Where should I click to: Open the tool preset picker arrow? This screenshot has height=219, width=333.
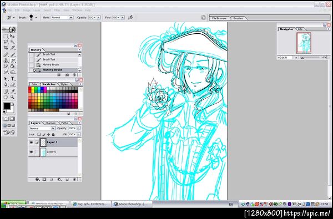click(x=14, y=17)
